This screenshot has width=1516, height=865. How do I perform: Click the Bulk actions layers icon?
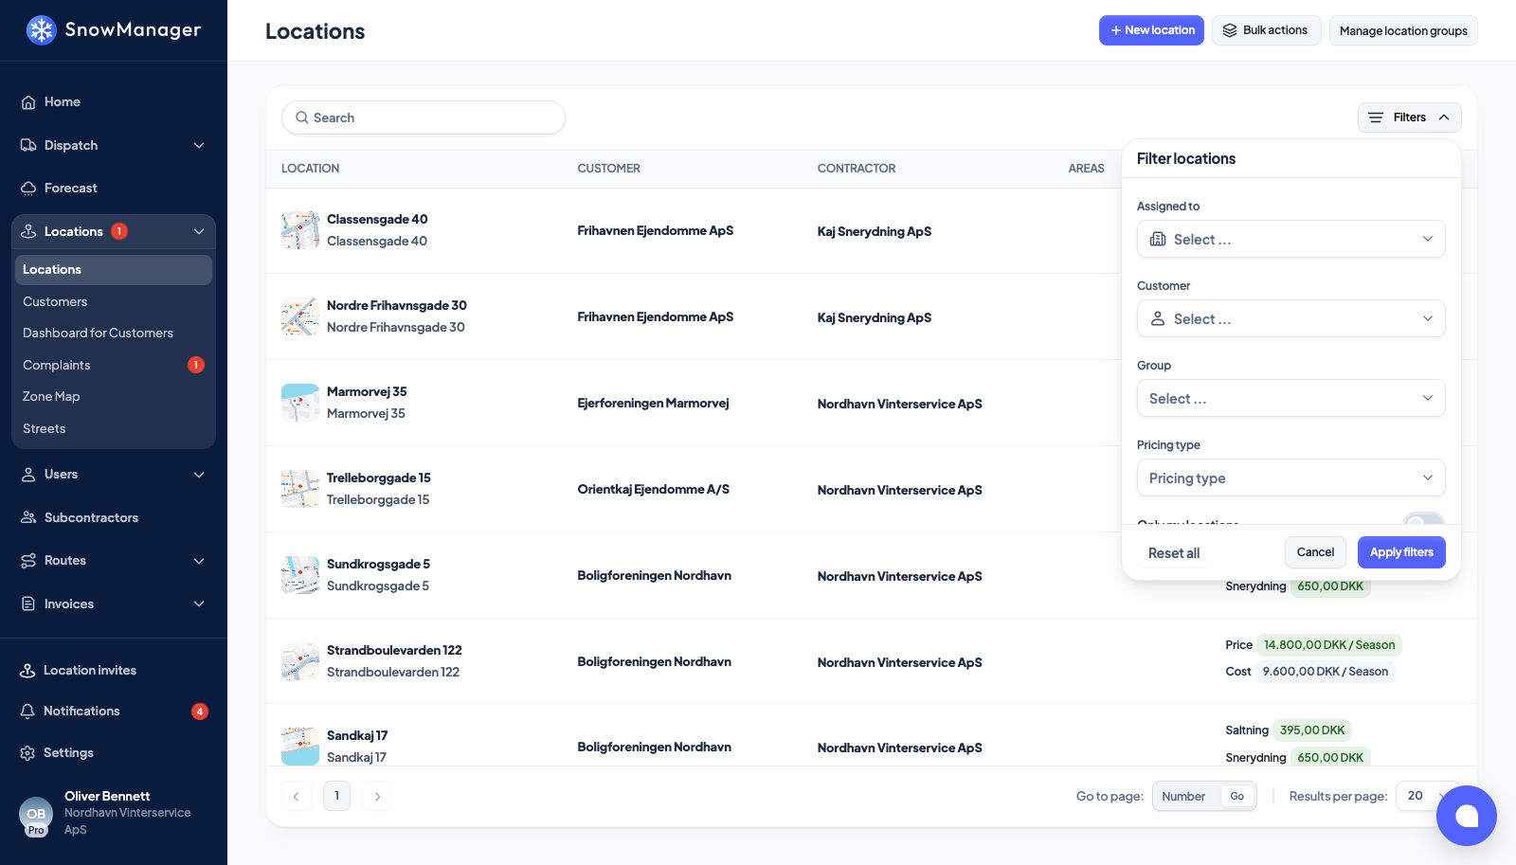tap(1230, 30)
